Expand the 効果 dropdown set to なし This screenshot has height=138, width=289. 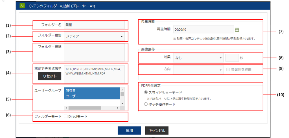coord(198,58)
